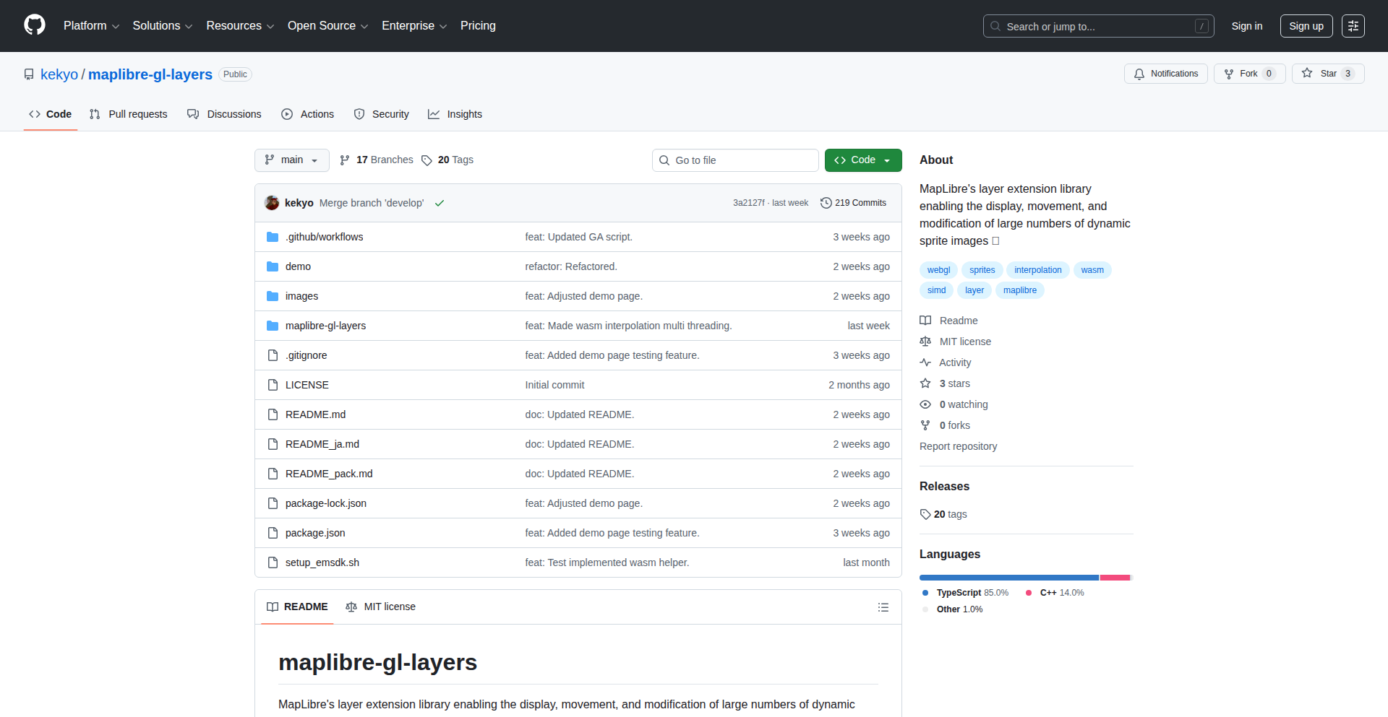Click the GitHub logo icon
The height and width of the screenshot is (717, 1388).
[35, 25]
